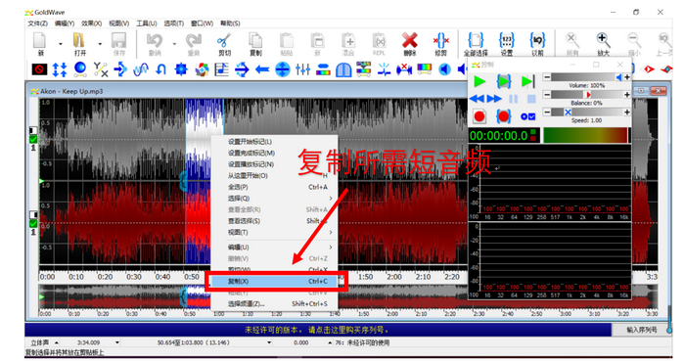Click the unlicensed version purchase banner
Image resolution: width=684 pixels, height=361 pixels.
(x=318, y=330)
